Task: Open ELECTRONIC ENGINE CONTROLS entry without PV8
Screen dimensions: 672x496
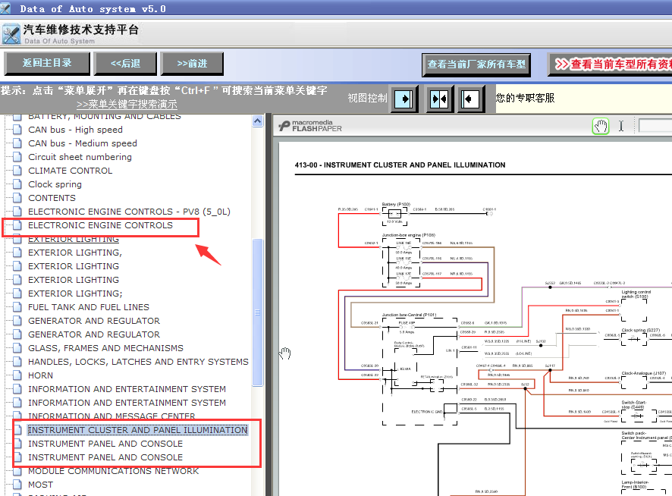Action: (101, 225)
